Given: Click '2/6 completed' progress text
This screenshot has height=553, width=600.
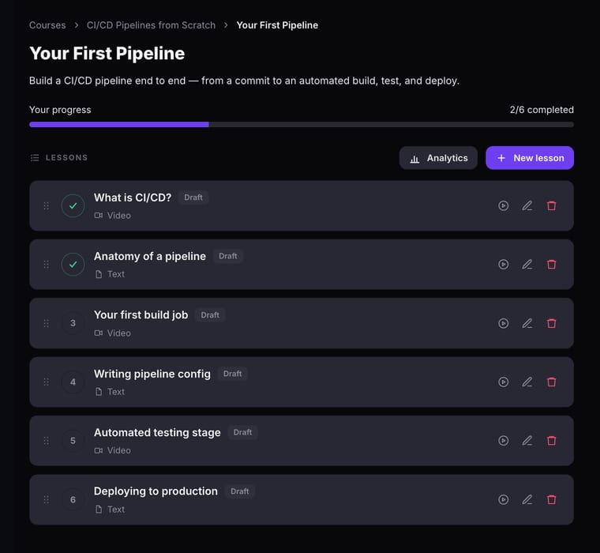Looking at the screenshot, I should 542,110.
